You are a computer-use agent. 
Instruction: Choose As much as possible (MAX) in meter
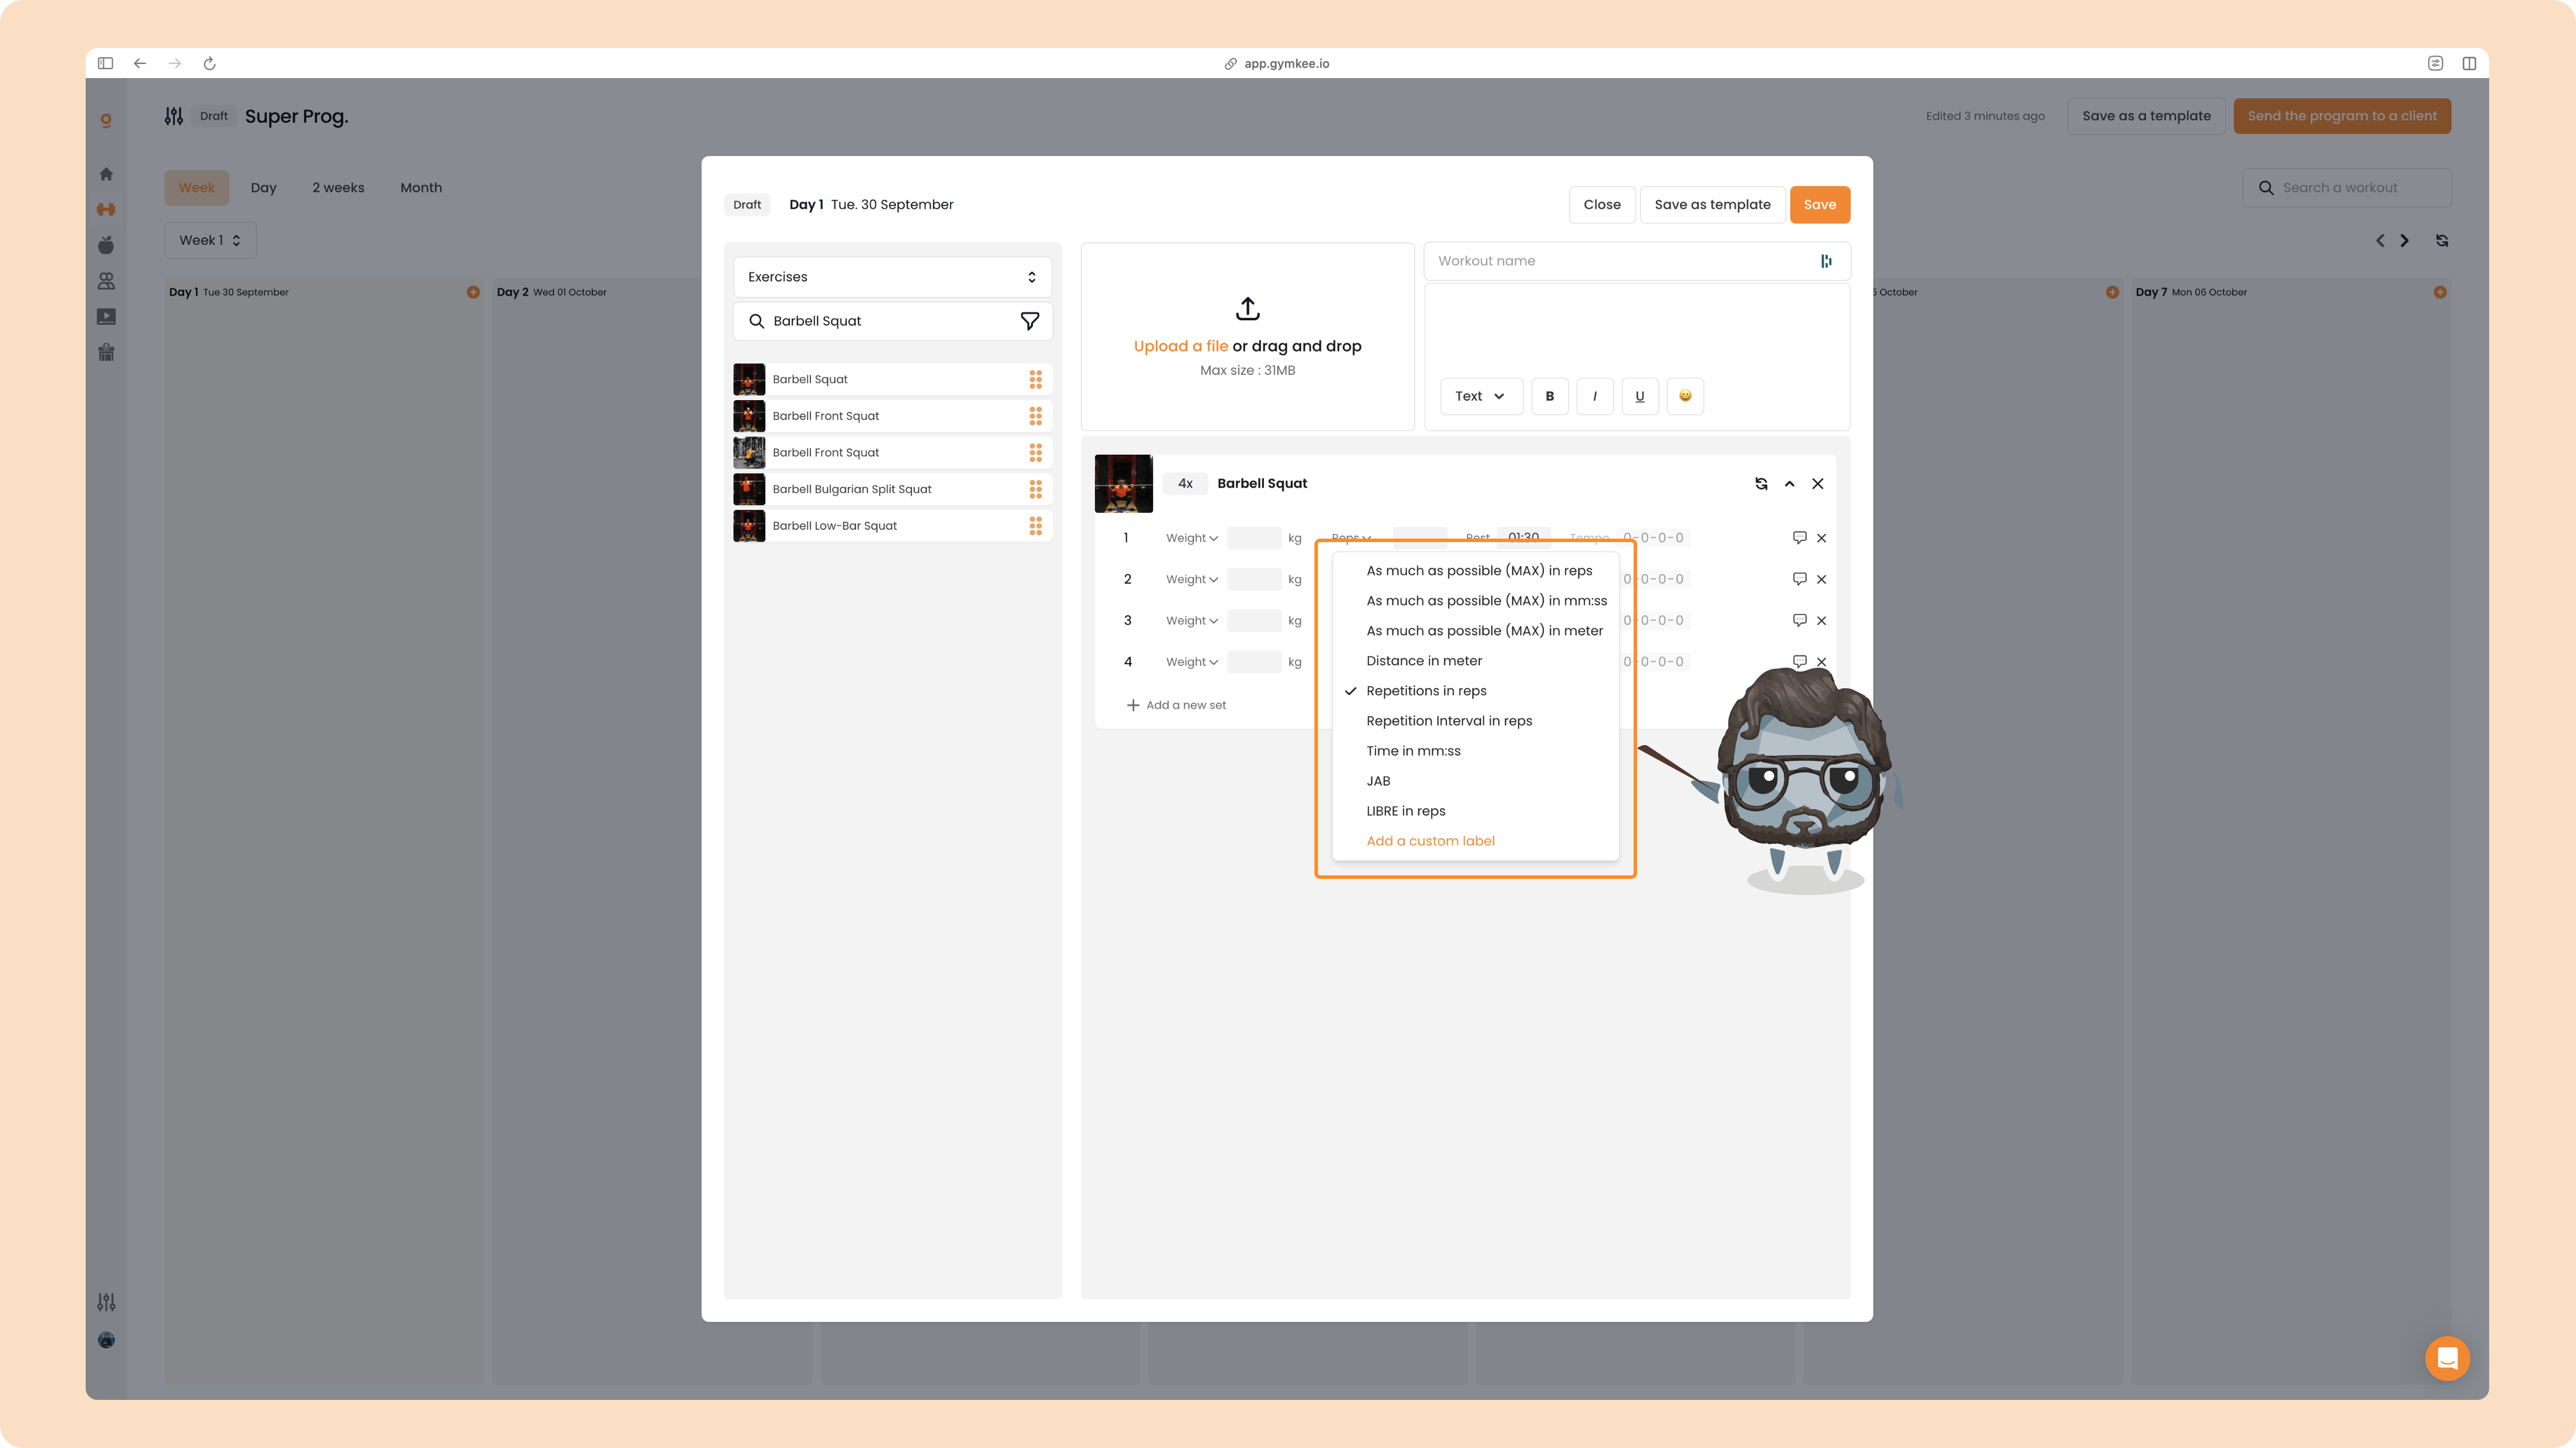(1476, 631)
